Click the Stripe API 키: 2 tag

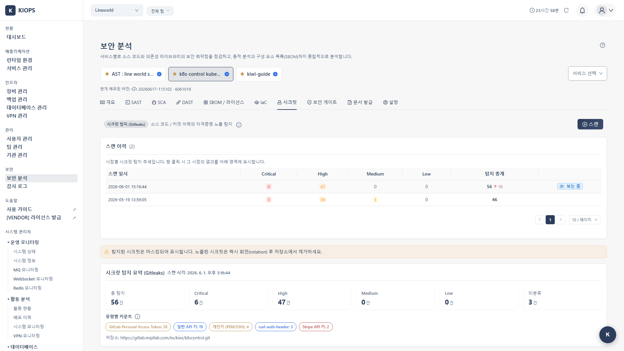click(x=316, y=327)
